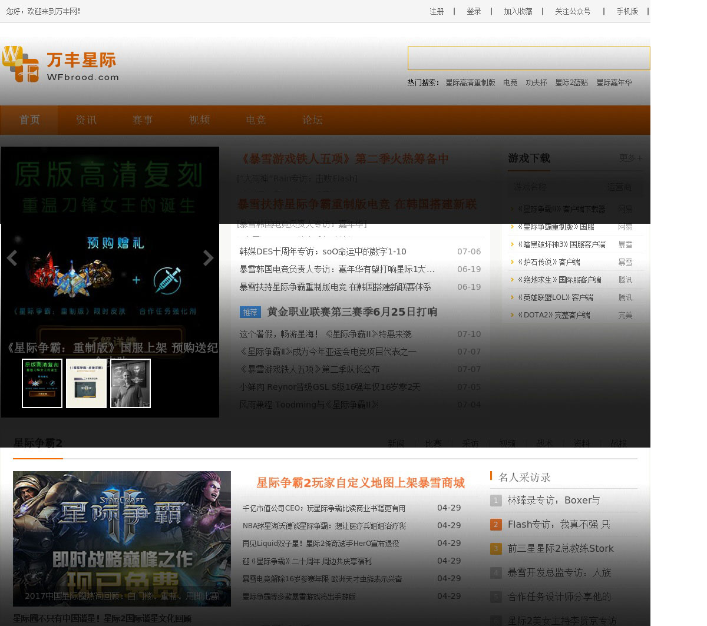Viewport: 707px width, 626px height.
Task: Open 赛事 navigation tab
Action: pos(143,120)
